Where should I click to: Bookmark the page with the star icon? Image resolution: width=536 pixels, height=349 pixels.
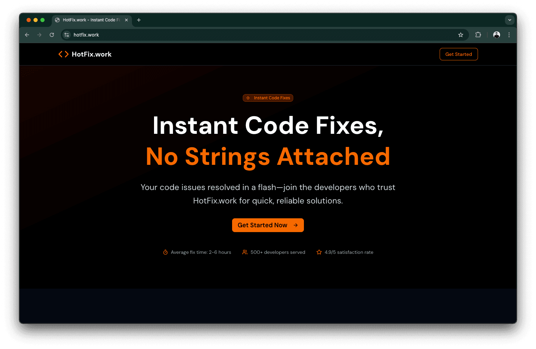click(x=461, y=35)
